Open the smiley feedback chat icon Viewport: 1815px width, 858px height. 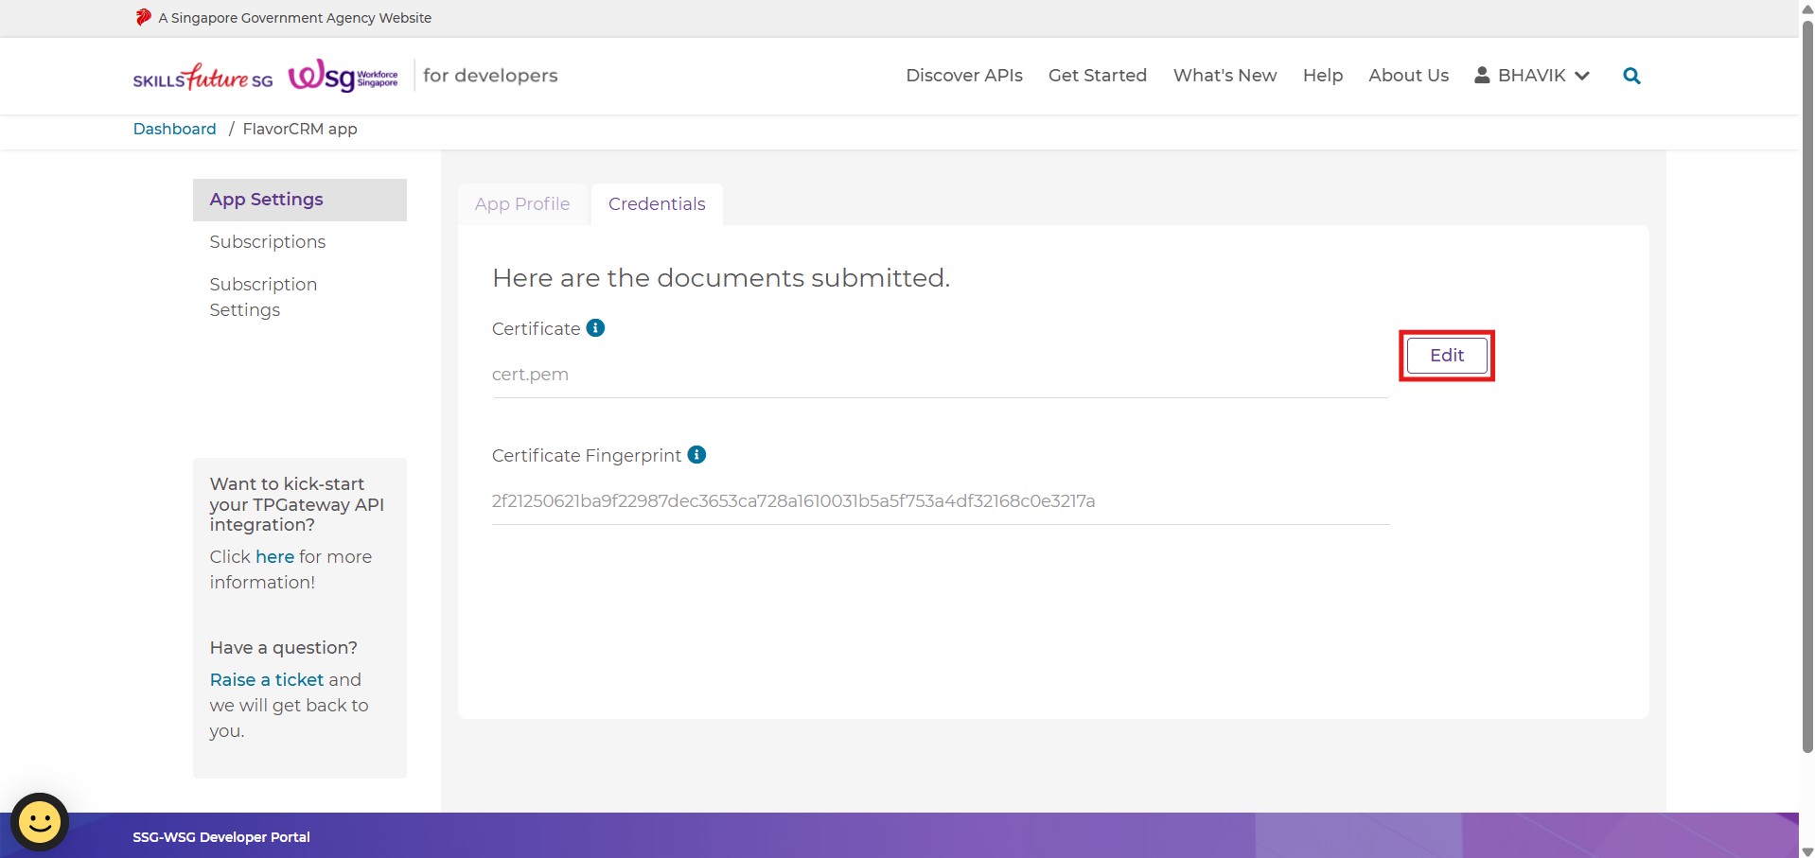coord(40,821)
